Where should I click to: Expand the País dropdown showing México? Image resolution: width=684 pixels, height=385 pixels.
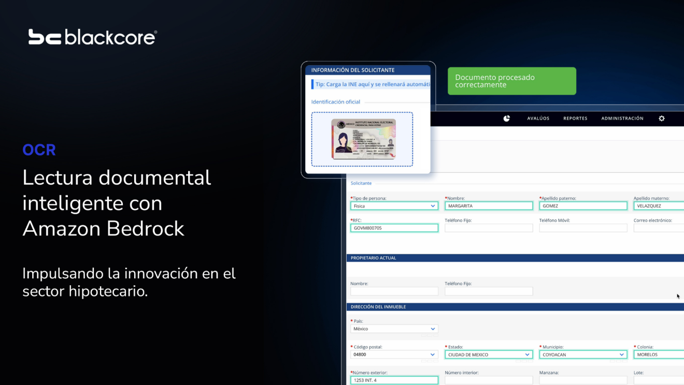[394, 329]
